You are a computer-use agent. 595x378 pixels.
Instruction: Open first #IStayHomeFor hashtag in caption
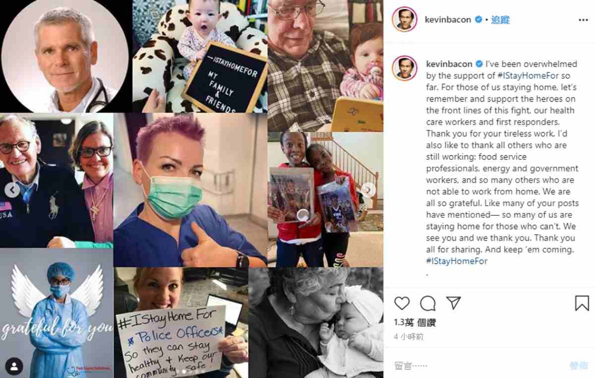[529, 76]
